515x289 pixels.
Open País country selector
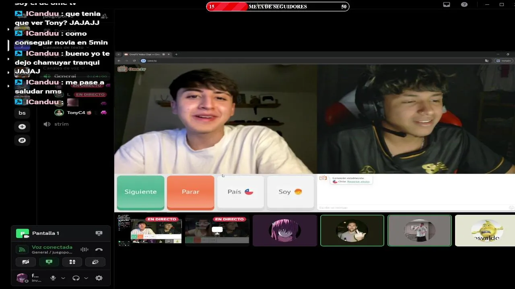pyautogui.click(x=241, y=192)
